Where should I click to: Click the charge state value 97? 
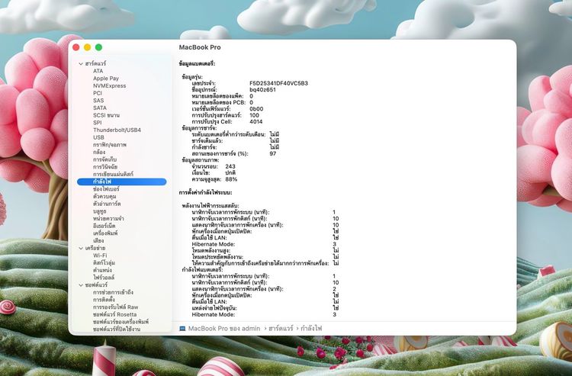(x=273, y=154)
